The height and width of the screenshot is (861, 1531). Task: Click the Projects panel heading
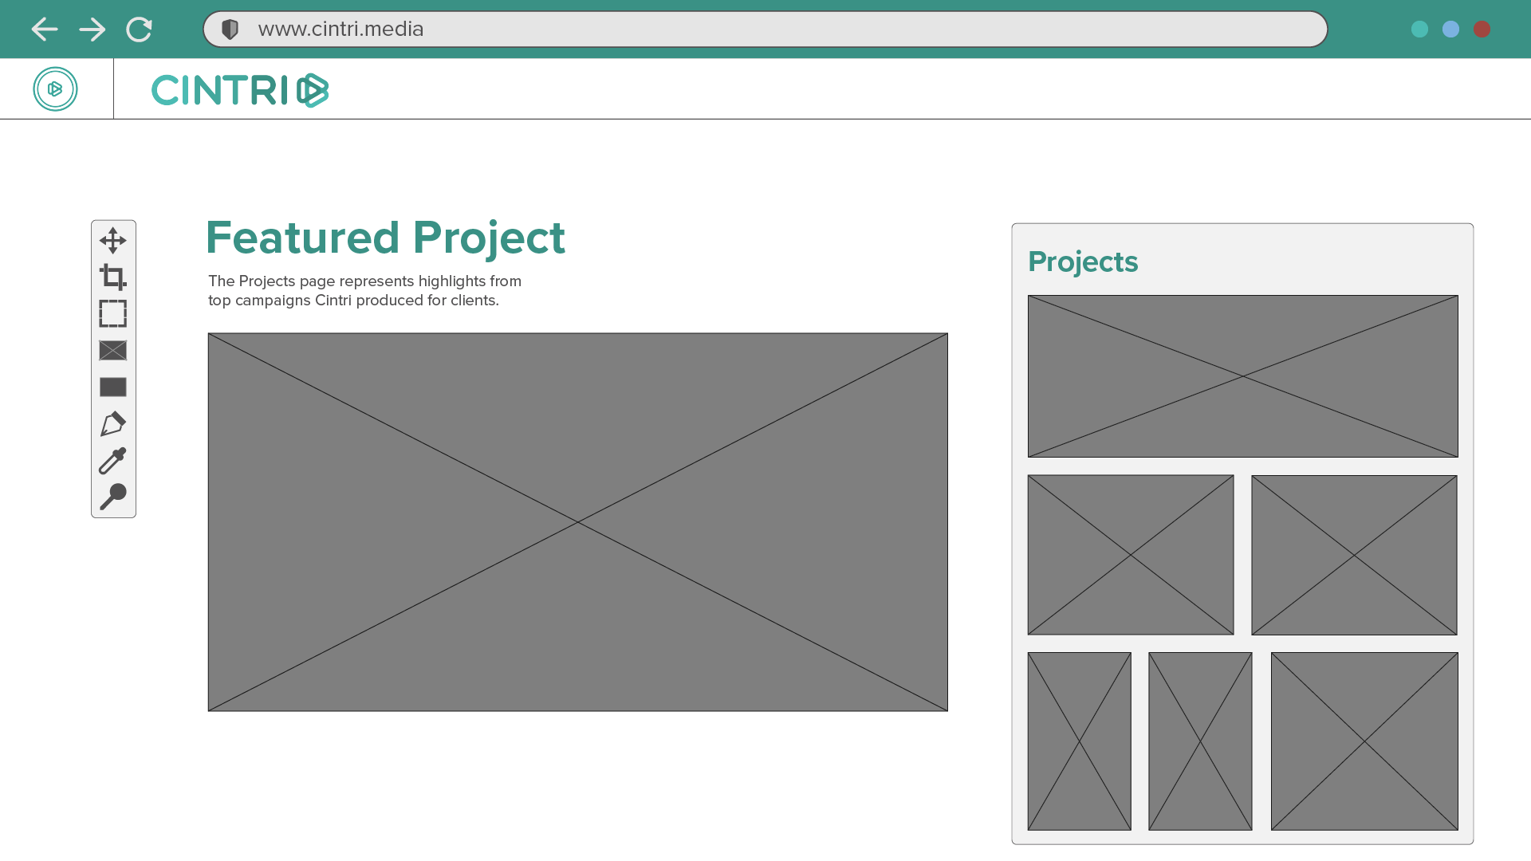pyautogui.click(x=1082, y=261)
